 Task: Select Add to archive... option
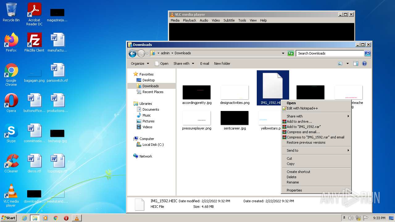coord(316,121)
